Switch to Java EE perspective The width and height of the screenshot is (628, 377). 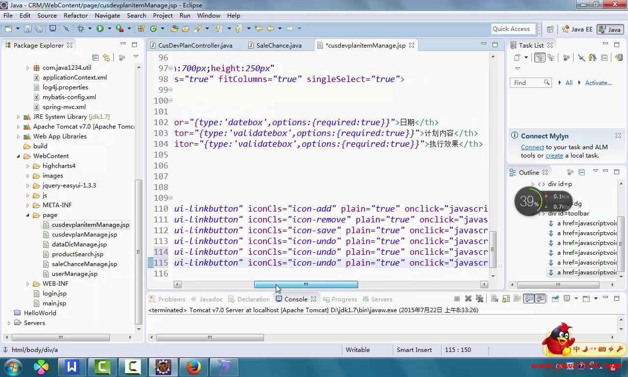(x=577, y=29)
